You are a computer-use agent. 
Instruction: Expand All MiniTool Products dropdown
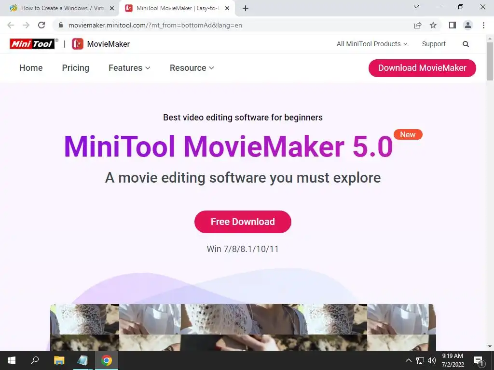tap(372, 44)
